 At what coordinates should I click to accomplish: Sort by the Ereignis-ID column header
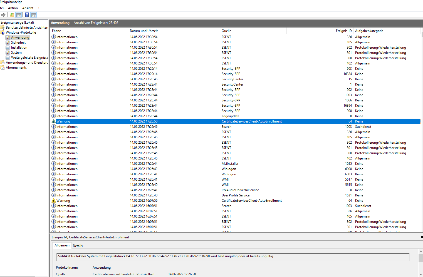(320, 31)
